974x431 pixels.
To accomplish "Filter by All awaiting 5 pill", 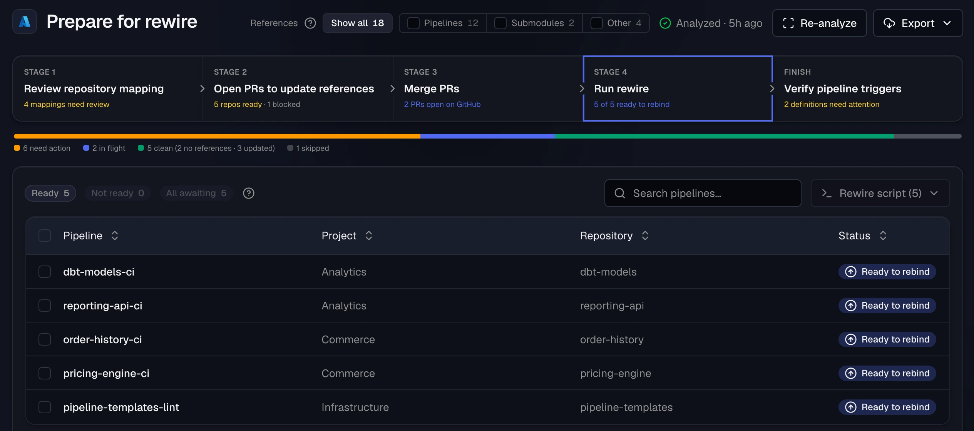I will click(x=196, y=193).
